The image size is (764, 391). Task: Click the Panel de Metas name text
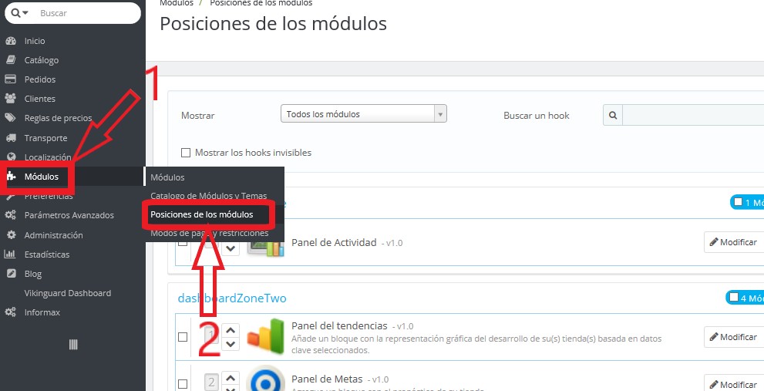pos(327,379)
